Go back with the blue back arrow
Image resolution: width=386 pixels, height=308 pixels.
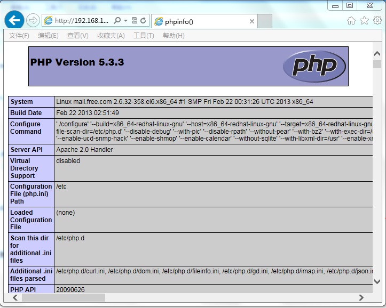tap(14, 20)
